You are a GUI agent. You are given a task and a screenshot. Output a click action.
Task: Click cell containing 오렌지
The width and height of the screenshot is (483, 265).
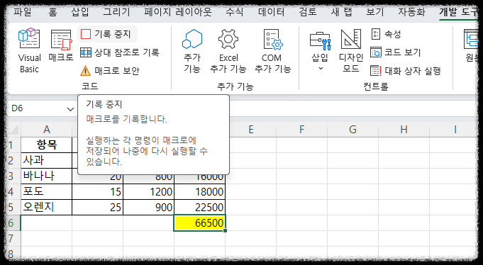tap(47, 207)
